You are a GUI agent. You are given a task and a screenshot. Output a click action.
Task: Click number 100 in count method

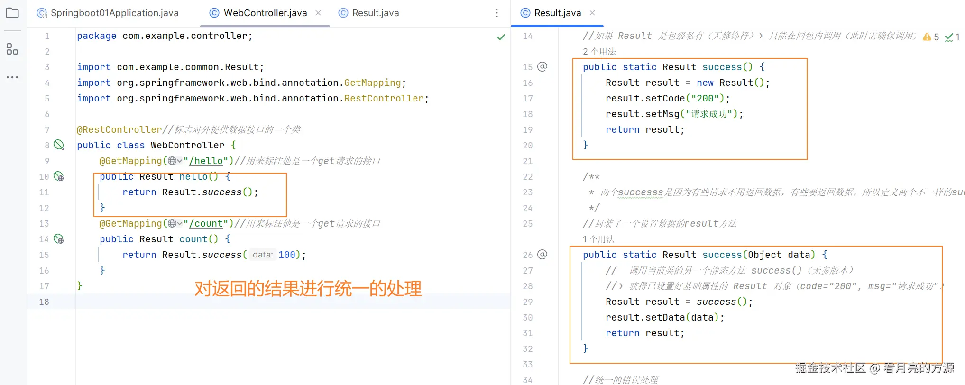[287, 255]
